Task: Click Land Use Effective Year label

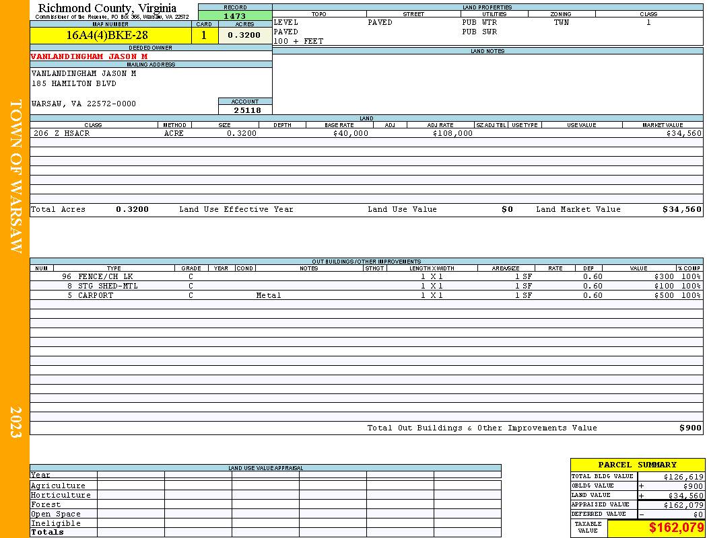Action: click(236, 209)
